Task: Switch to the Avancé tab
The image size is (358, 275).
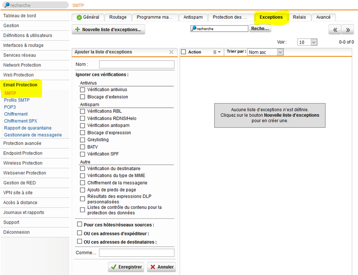Action: [x=323, y=17]
